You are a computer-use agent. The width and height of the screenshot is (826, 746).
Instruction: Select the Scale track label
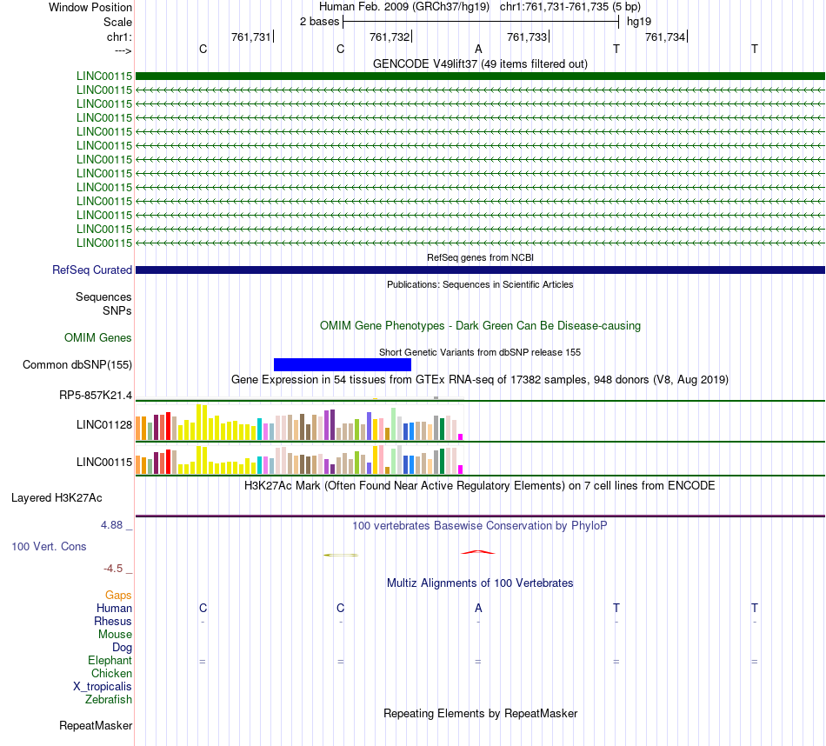point(117,22)
